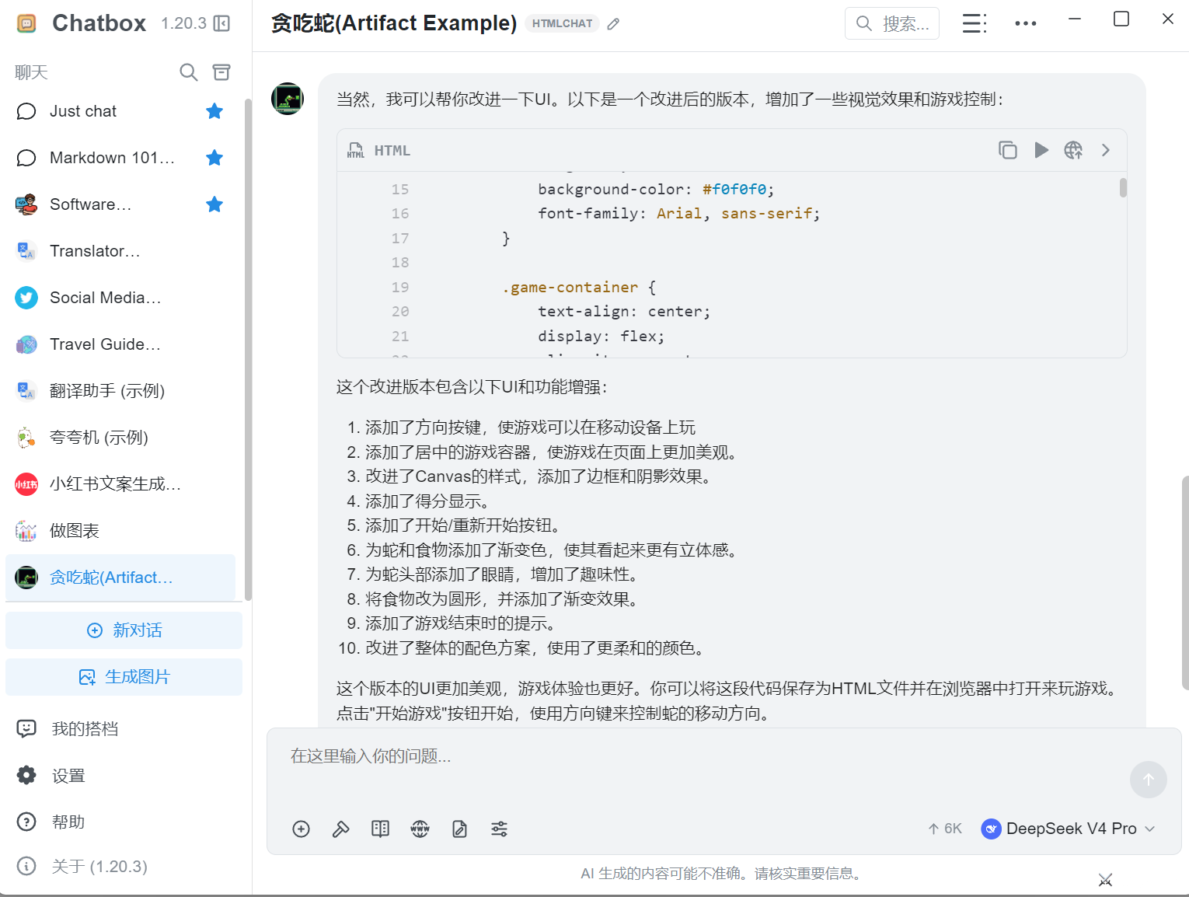Open the Software conversation

pos(120,204)
